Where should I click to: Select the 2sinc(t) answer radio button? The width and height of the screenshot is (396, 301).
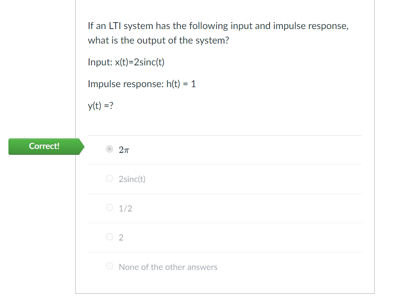(x=109, y=178)
